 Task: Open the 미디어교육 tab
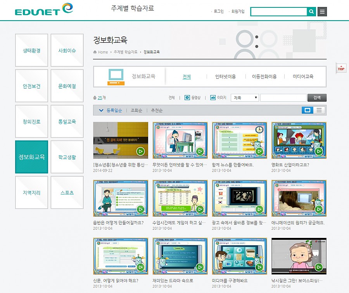point(303,77)
